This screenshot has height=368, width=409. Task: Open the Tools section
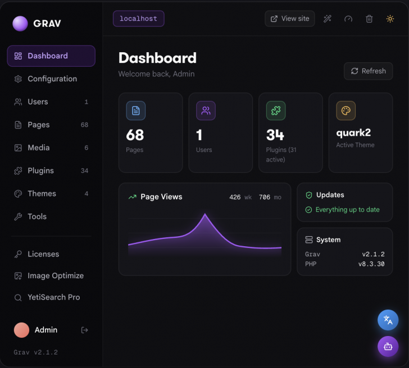click(x=51, y=217)
